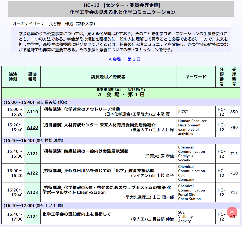Click the キーワード column header

click(196, 77)
